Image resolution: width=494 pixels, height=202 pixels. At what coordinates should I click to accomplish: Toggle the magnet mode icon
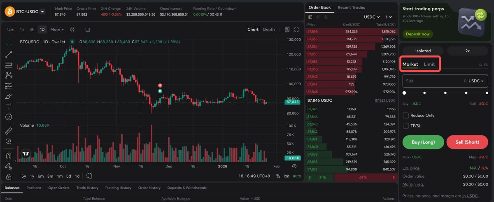tap(9, 156)
